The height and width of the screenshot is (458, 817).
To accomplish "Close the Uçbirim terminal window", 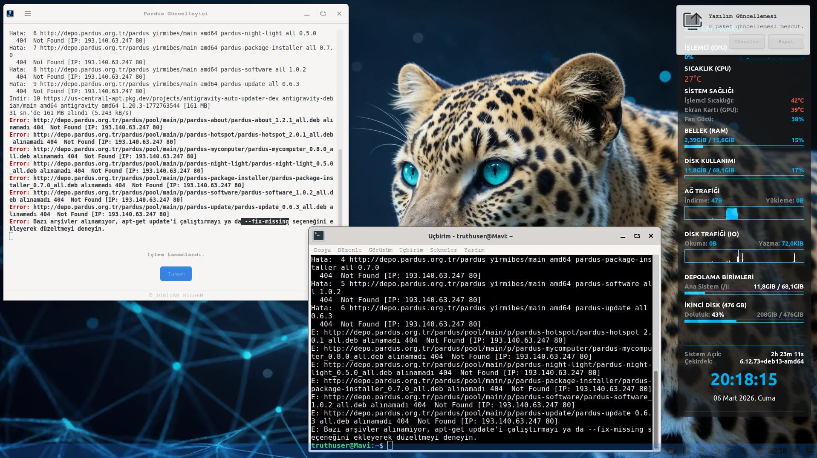I will [651, 236].
